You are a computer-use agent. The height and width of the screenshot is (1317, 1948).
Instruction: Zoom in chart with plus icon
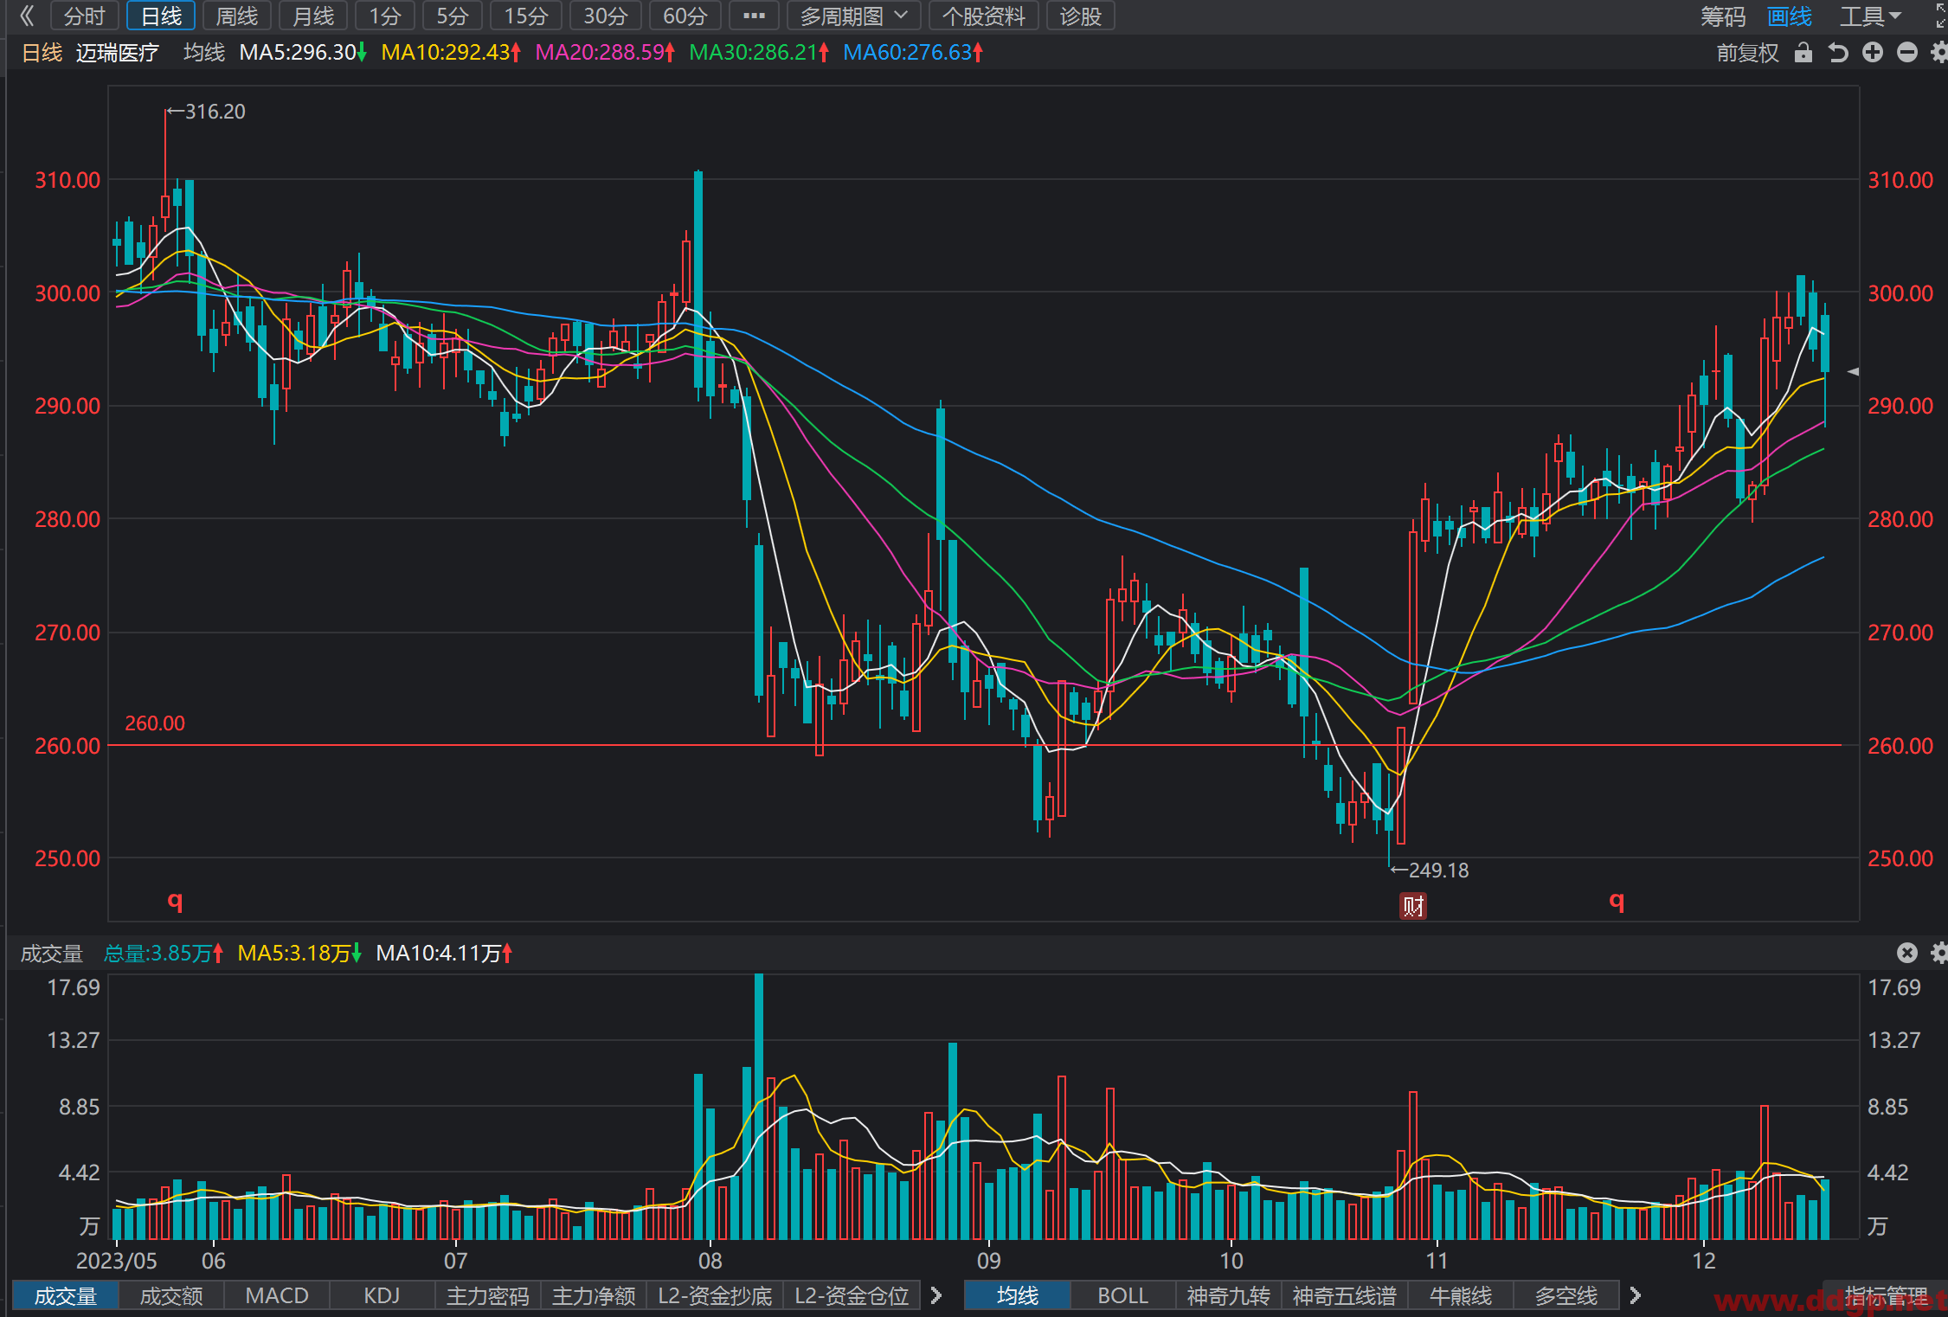(x=1873, y=53)
